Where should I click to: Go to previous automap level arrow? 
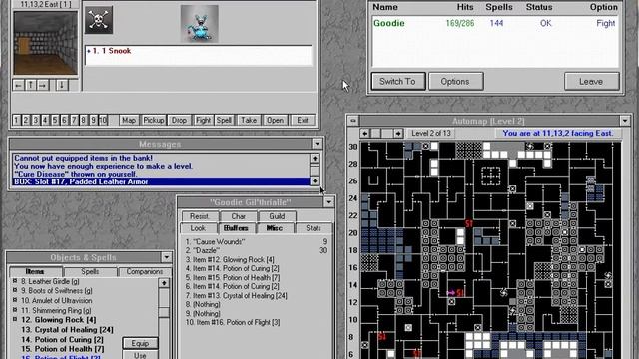(x=364, y=133)
